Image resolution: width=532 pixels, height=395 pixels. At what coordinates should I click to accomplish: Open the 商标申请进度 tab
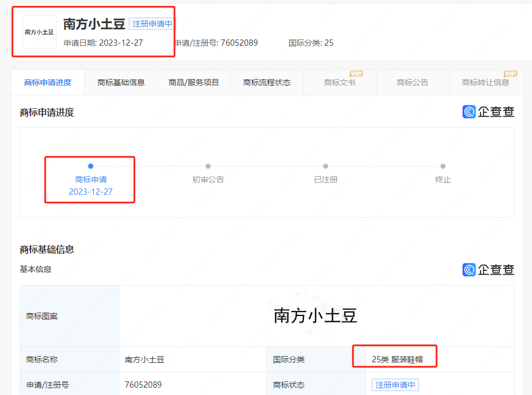point(48,82)
